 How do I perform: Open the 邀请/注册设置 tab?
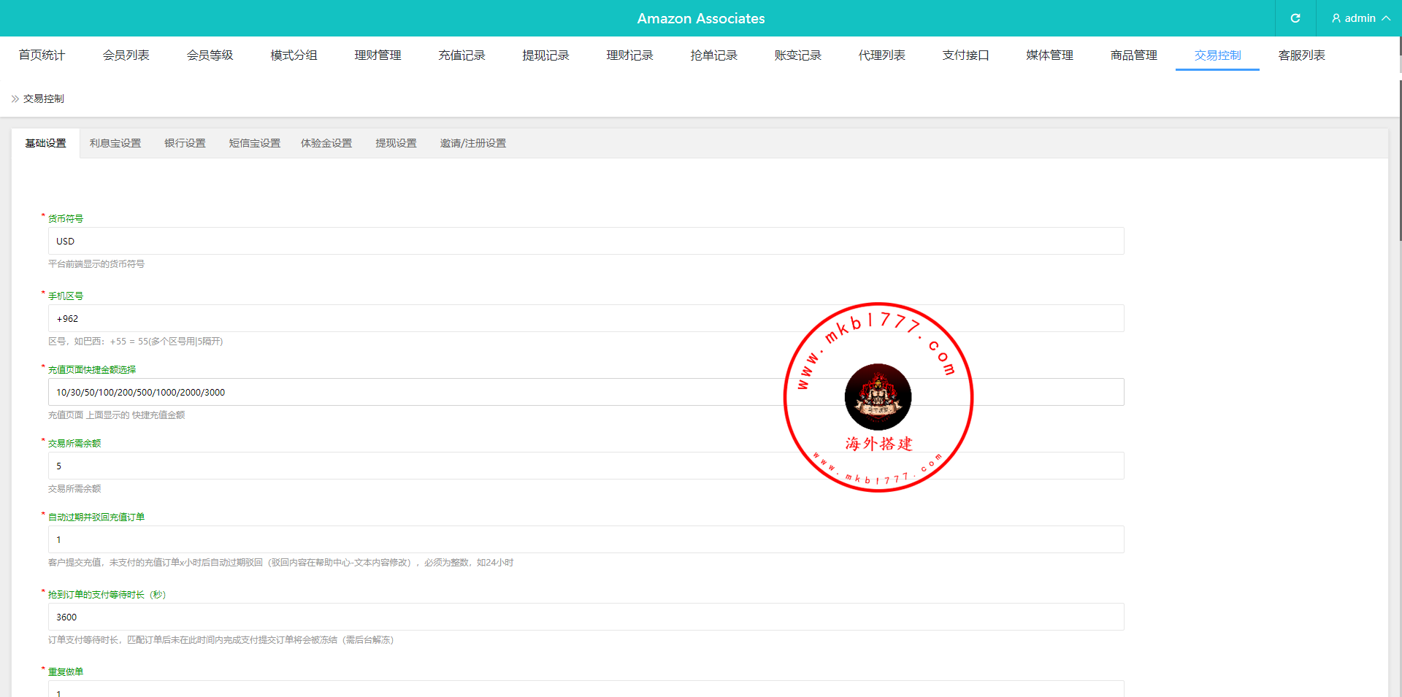pyautogui.click(x=472, y=143)
